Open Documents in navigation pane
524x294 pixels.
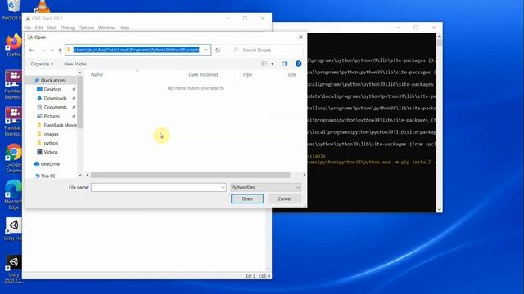pos(55,107)
